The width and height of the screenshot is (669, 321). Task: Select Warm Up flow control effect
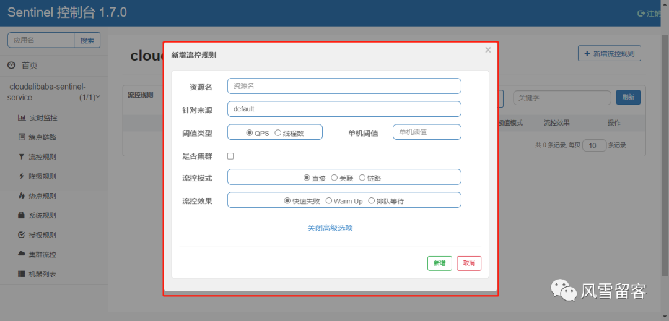coord(329,200)
